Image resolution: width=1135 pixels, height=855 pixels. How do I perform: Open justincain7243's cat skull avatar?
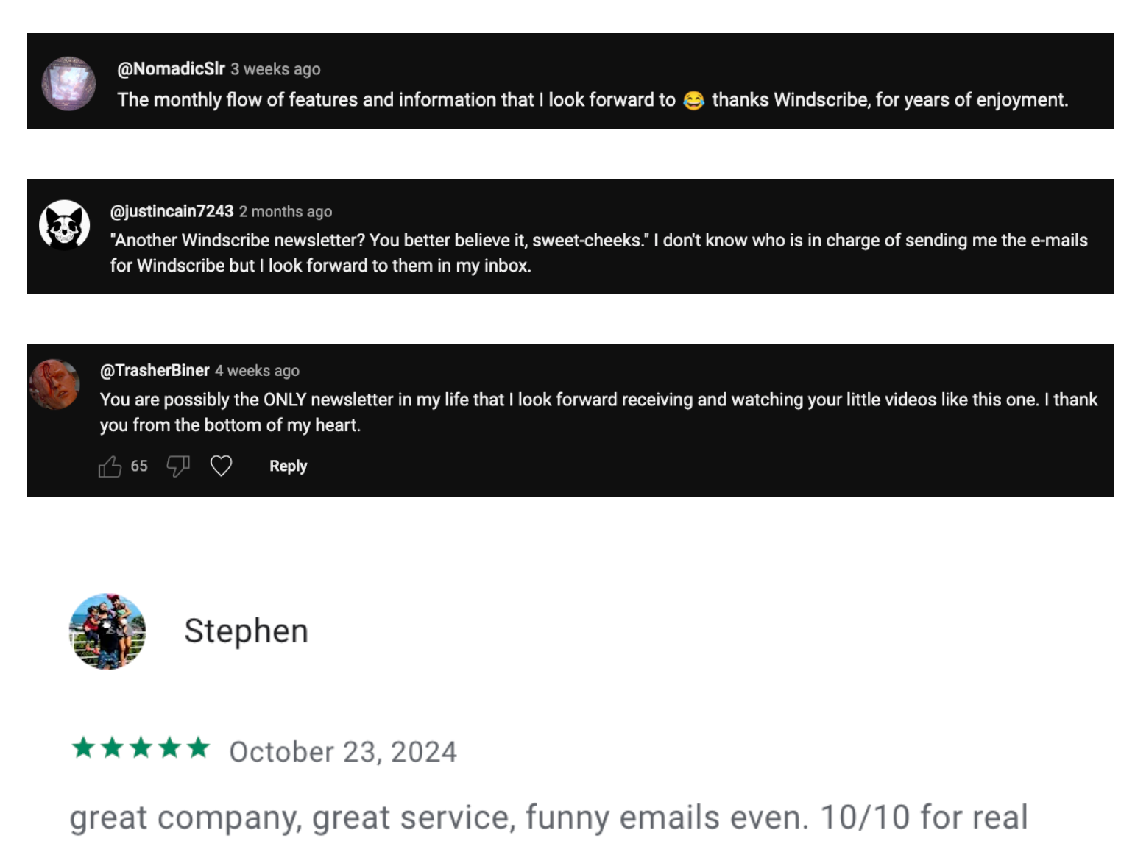click(x=65, y=225)
